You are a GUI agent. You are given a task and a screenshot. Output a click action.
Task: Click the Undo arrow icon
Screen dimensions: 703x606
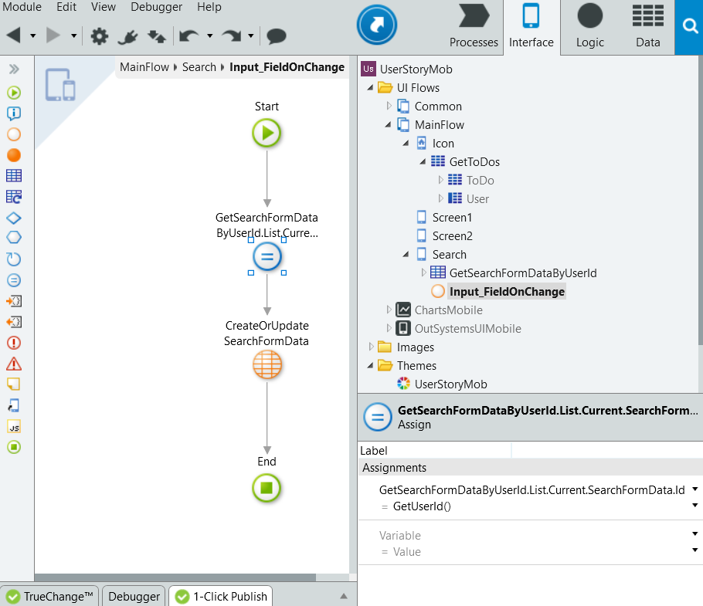click(190, 36)
